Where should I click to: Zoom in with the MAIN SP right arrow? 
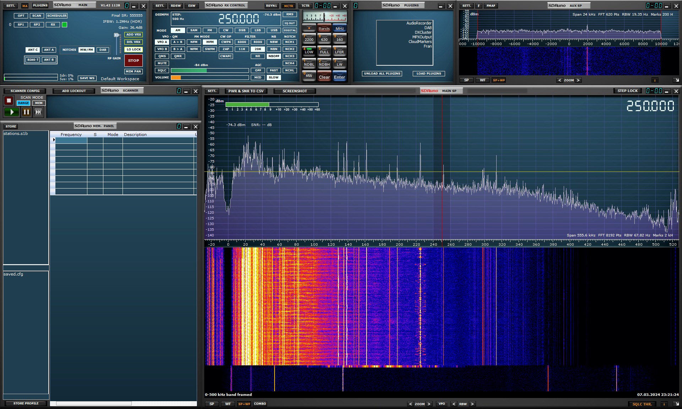click(429, 404)
